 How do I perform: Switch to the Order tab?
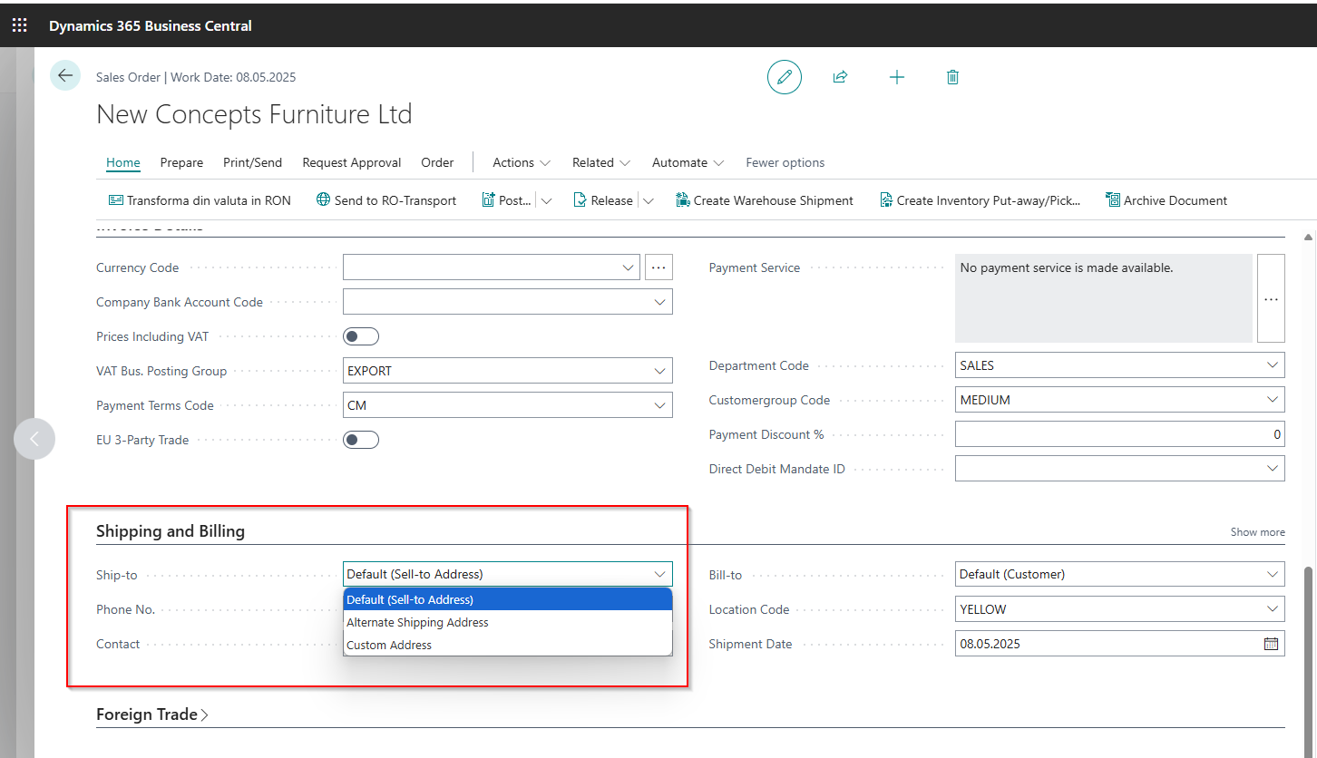(437, 163)
